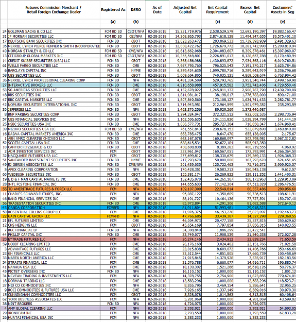Click the MORGAN STANLEY & CO LLC cell
Image resolution: width=296 pixels, height=322 pixels.
(x=54, y=51)
